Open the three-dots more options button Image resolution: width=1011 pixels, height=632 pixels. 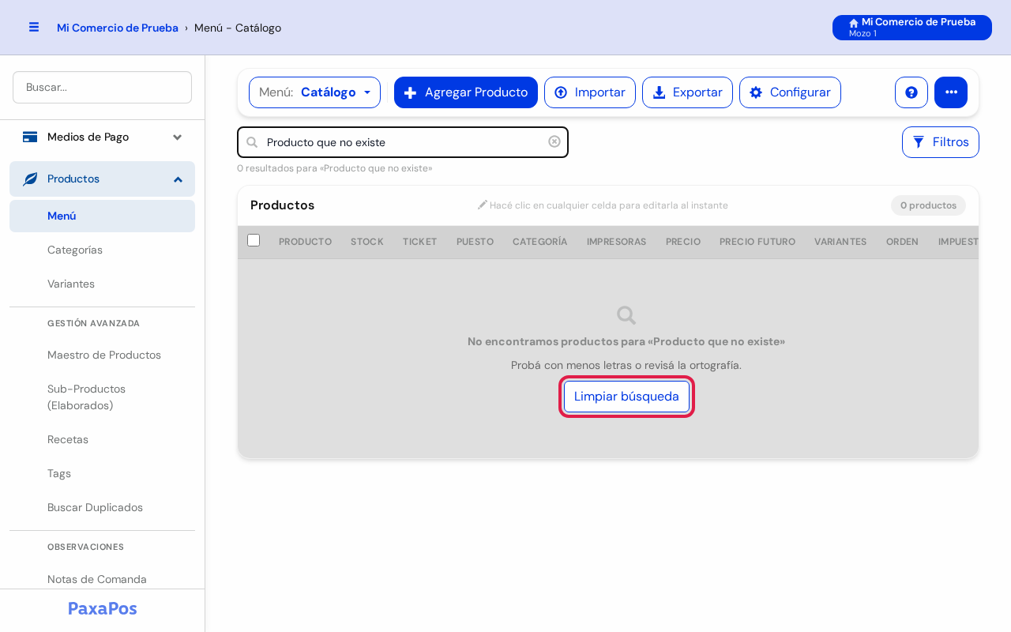pos(951,92)
